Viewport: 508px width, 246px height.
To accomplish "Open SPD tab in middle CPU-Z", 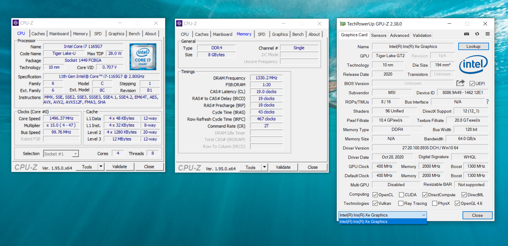I will click(x=262, y=34).
